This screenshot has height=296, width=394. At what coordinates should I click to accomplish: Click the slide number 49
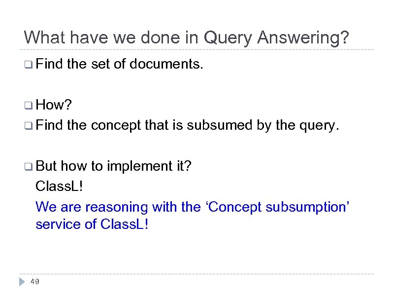point(34,282)
